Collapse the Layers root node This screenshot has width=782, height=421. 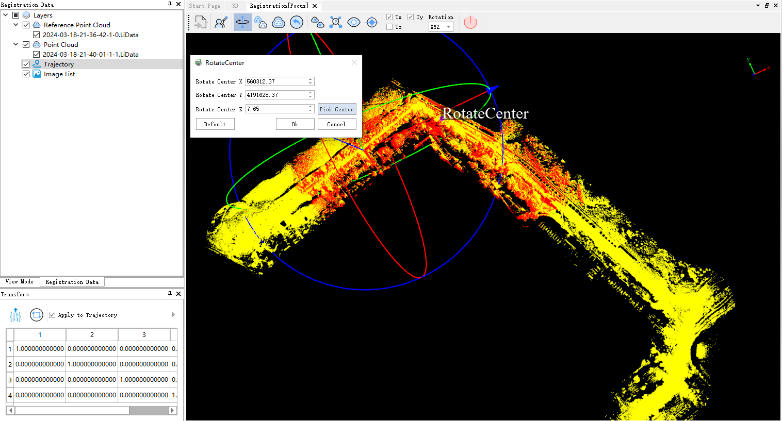(5, 15)
